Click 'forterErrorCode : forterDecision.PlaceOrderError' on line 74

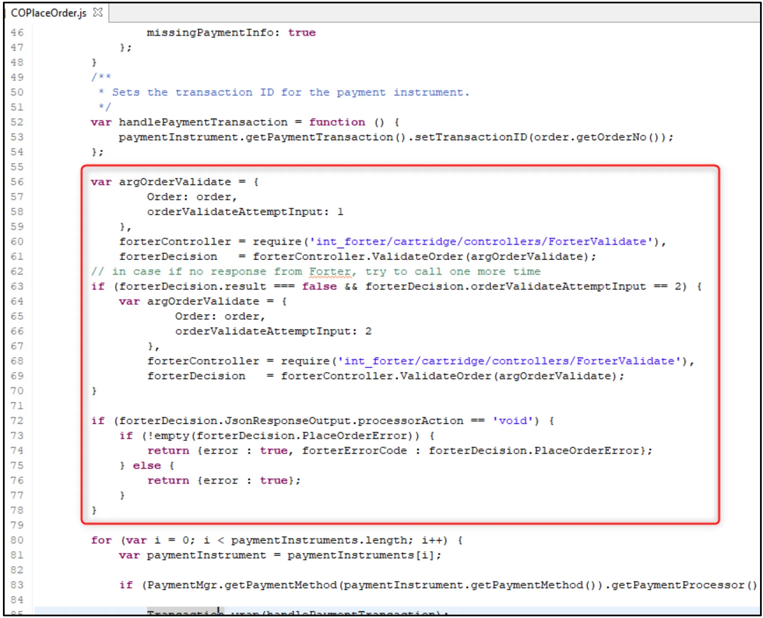tap(471, 451)
